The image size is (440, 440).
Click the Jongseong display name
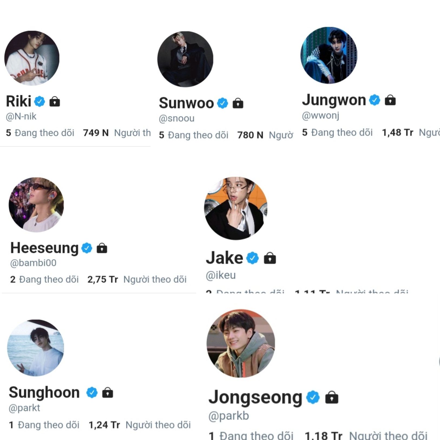coord(255,398)
